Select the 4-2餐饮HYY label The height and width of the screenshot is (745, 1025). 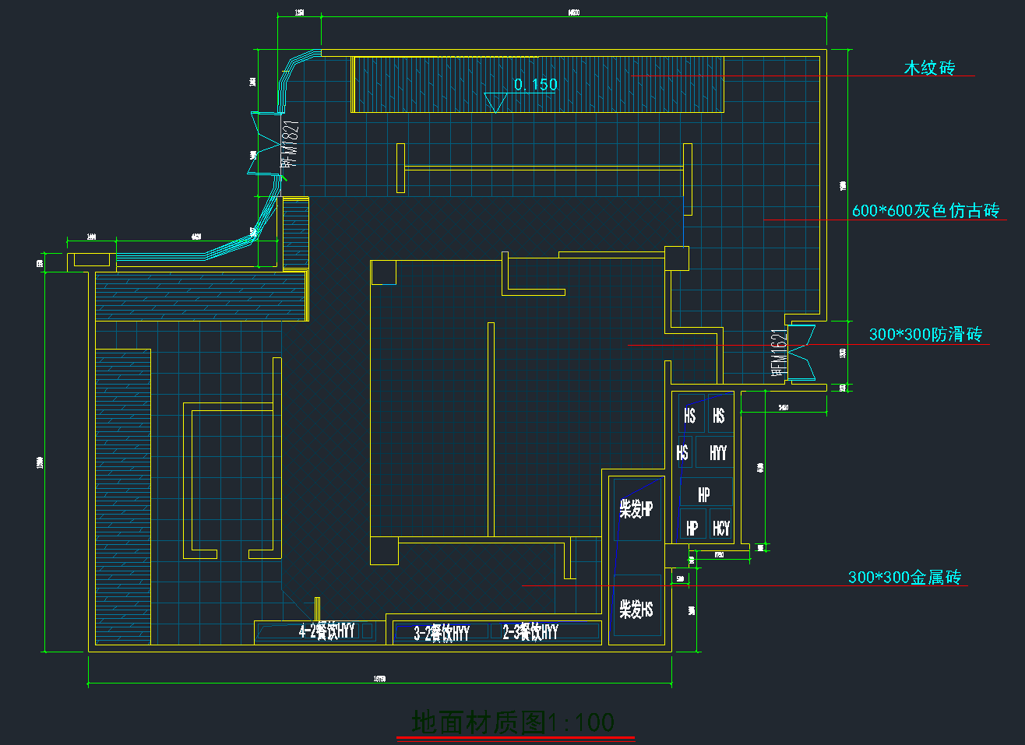click(x=326, y=631)
